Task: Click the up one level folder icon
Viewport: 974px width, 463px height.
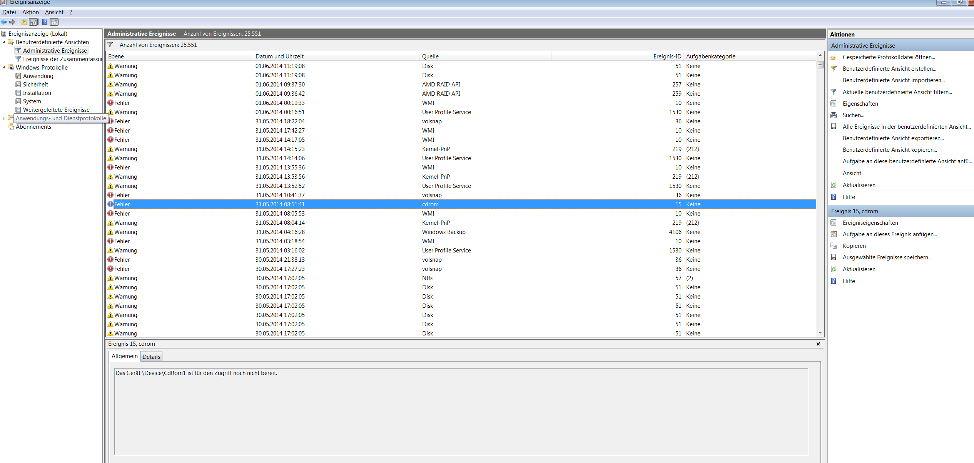Action: click(x=24, y=22)
